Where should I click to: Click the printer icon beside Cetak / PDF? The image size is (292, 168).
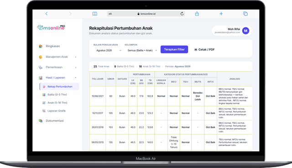[x=196, y=50]
